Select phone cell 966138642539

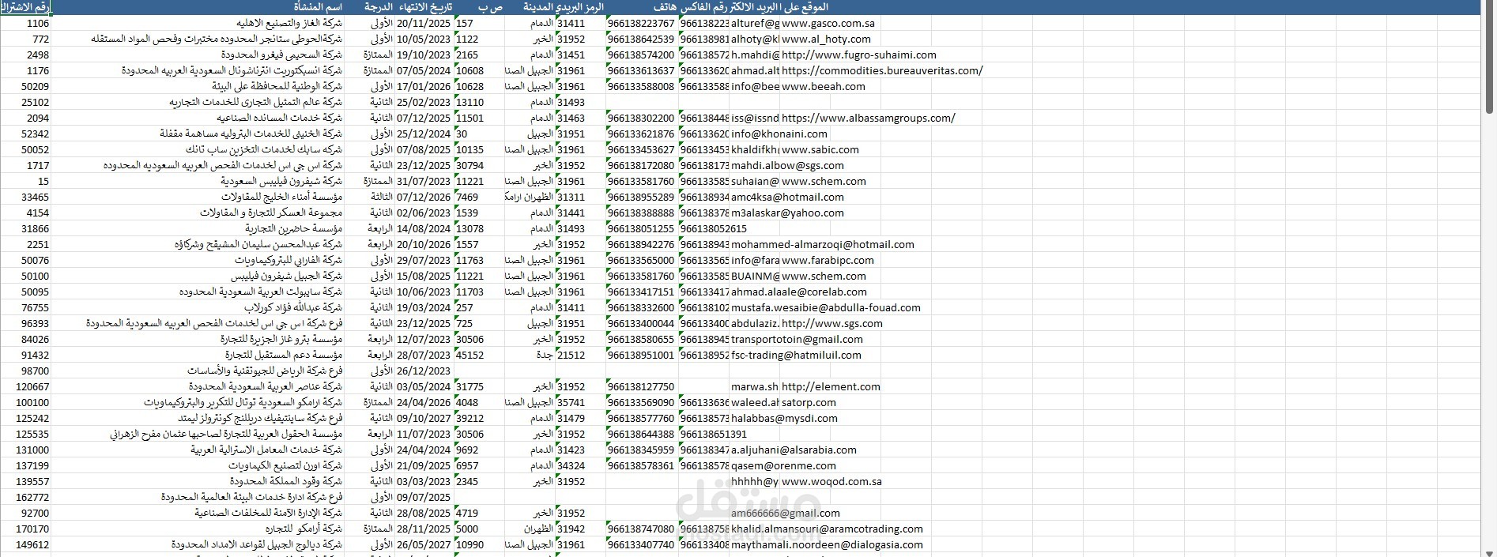tap(642, 39)
